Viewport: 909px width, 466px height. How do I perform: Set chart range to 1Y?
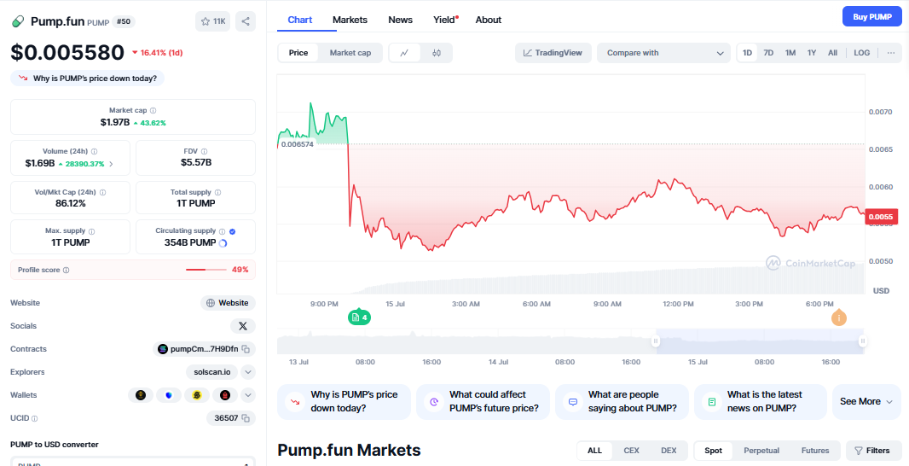[x=812, y=53]
